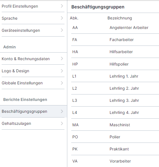The width and height of the screenshot is (159, 167).
Task: Open Gehaltszulagen settings
Action: point(33,123)
